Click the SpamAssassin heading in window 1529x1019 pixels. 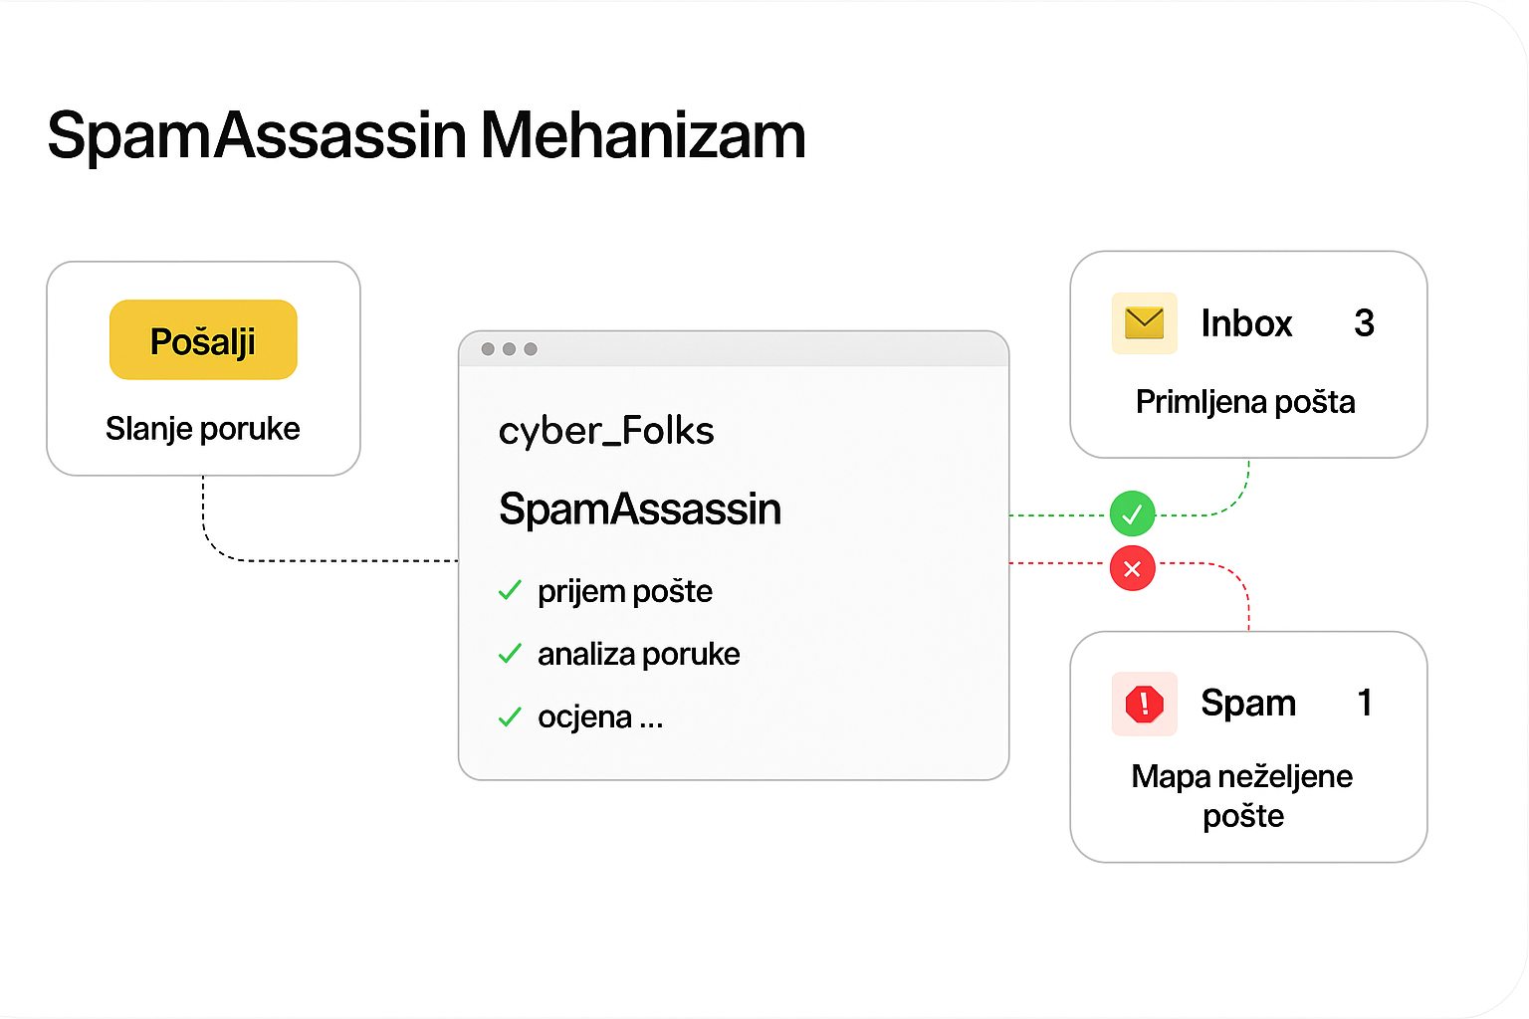pos(640,509)
